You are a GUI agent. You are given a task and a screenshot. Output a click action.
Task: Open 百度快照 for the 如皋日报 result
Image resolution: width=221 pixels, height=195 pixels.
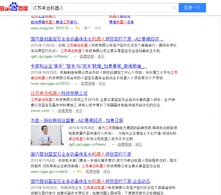(124, 144)
